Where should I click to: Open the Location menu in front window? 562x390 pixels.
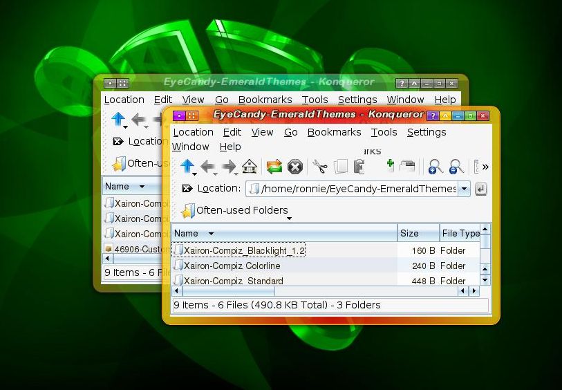(193, 132)
